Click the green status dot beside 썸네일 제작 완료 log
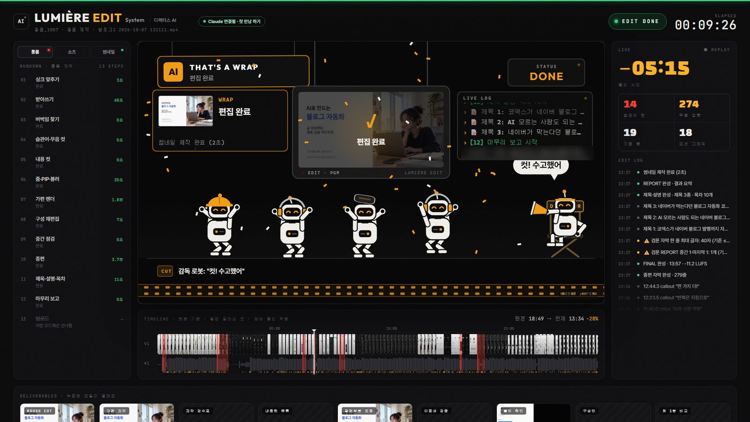Image resolution: width=750 pixels, height=422 pixels. (x=638, y=172)
